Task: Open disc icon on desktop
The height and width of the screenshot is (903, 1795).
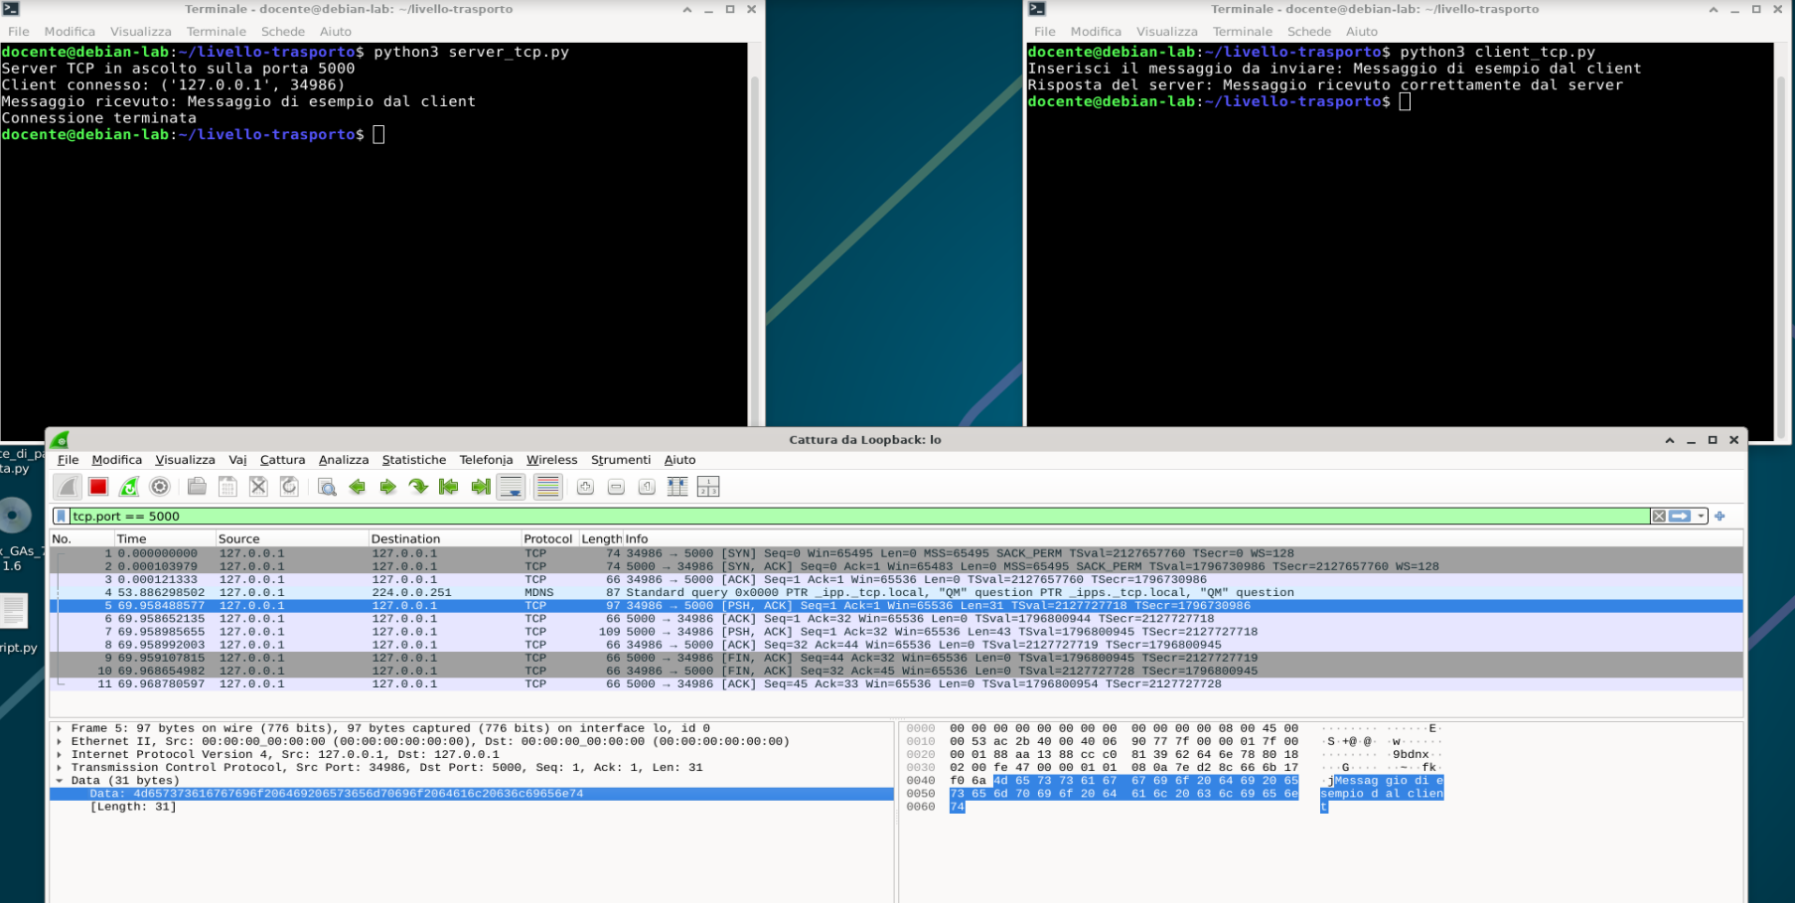Action: [15, 516]
